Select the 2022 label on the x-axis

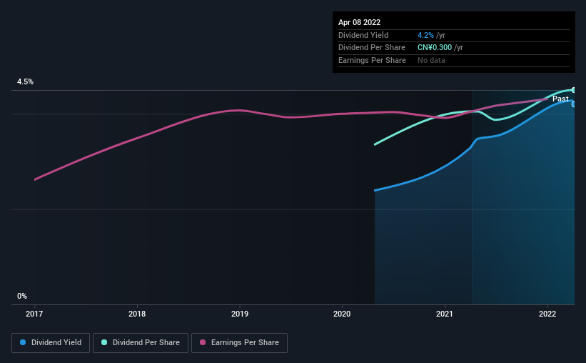(547, 314)
